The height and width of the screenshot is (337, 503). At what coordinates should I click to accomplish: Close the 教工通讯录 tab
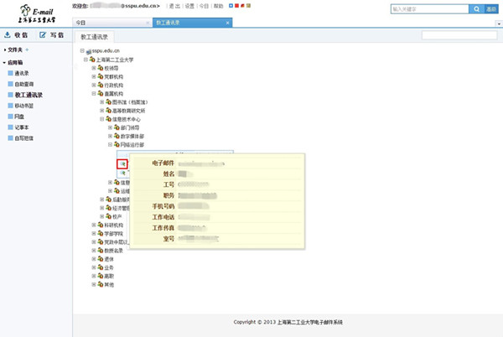229,22
